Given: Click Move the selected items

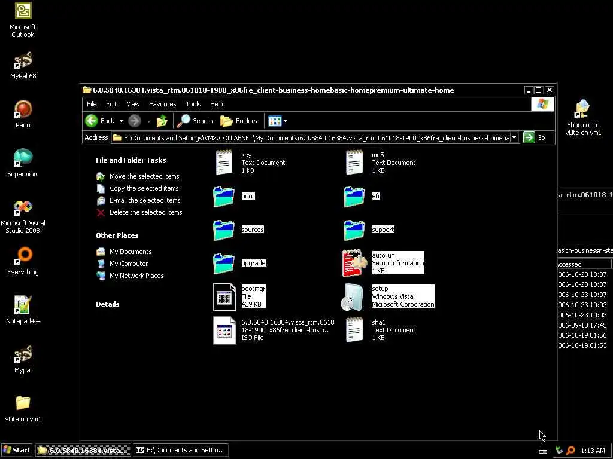Looking at the screenshot, I should tap(144, 176).
